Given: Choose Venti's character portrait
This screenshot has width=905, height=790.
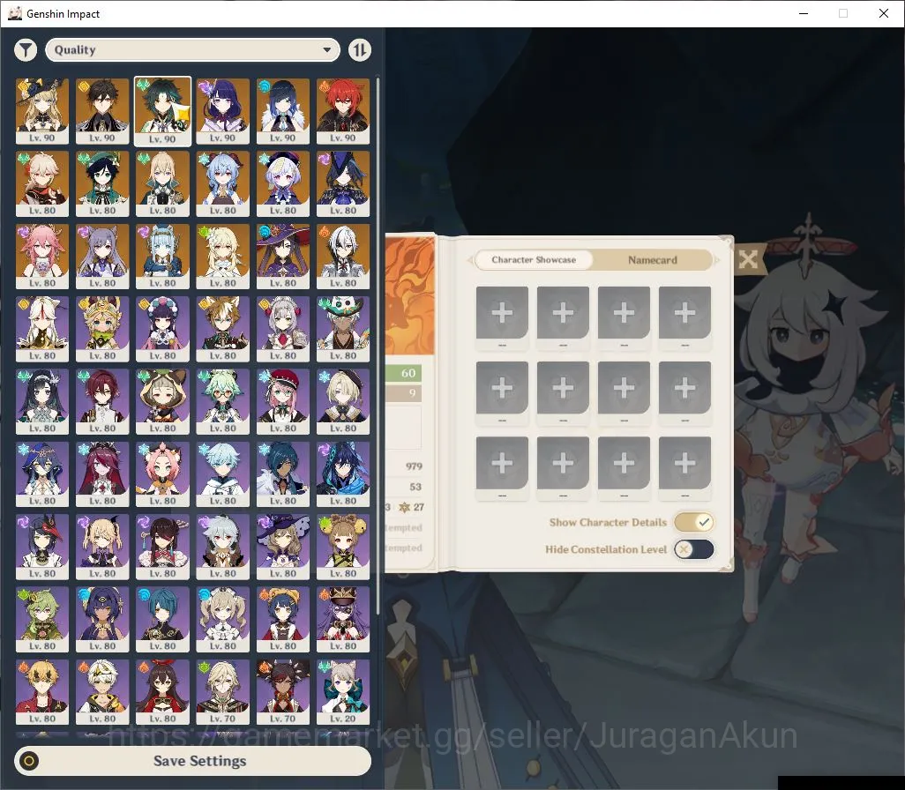Looking at the screenshot, I should (x=102, y=183).
